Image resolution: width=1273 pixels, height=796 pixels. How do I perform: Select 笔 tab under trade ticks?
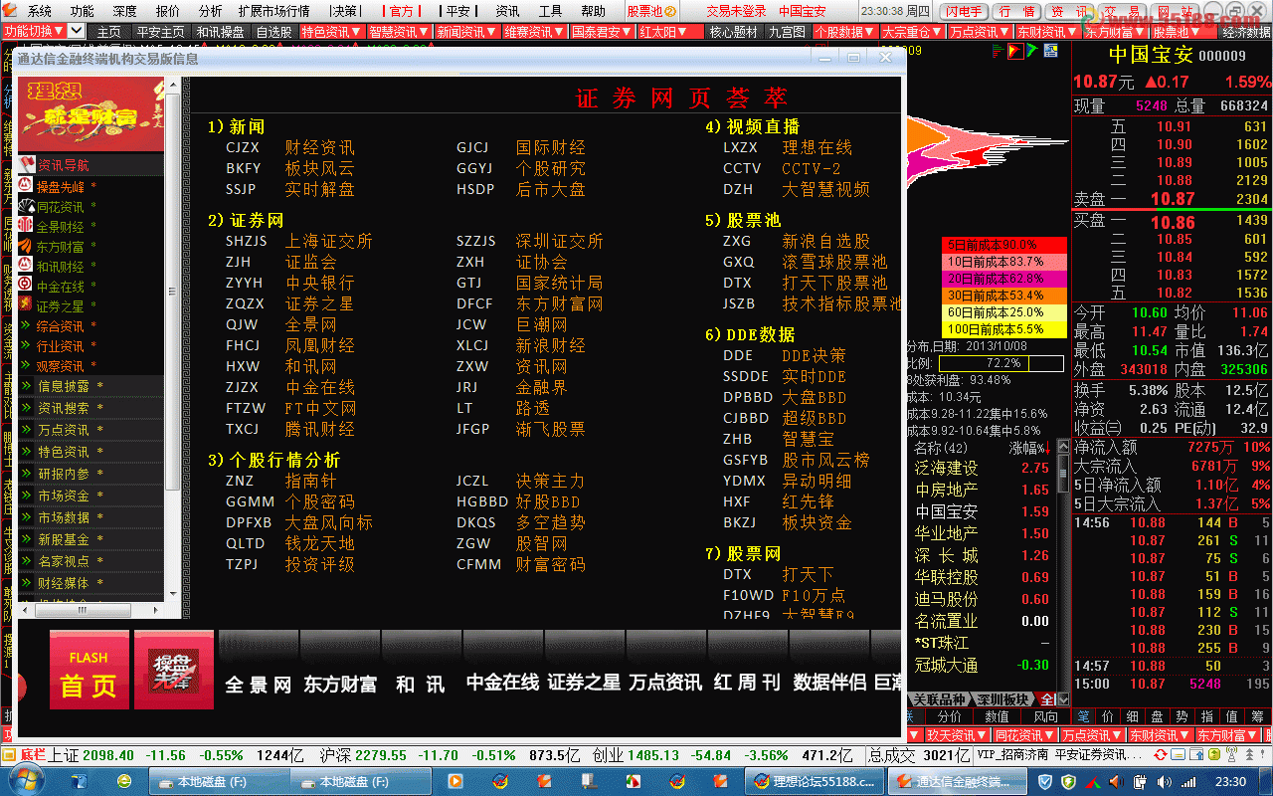tap(1083, 716)
